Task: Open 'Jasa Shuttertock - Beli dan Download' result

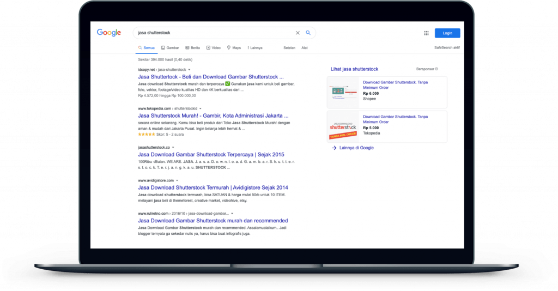Action: [211, 77]
